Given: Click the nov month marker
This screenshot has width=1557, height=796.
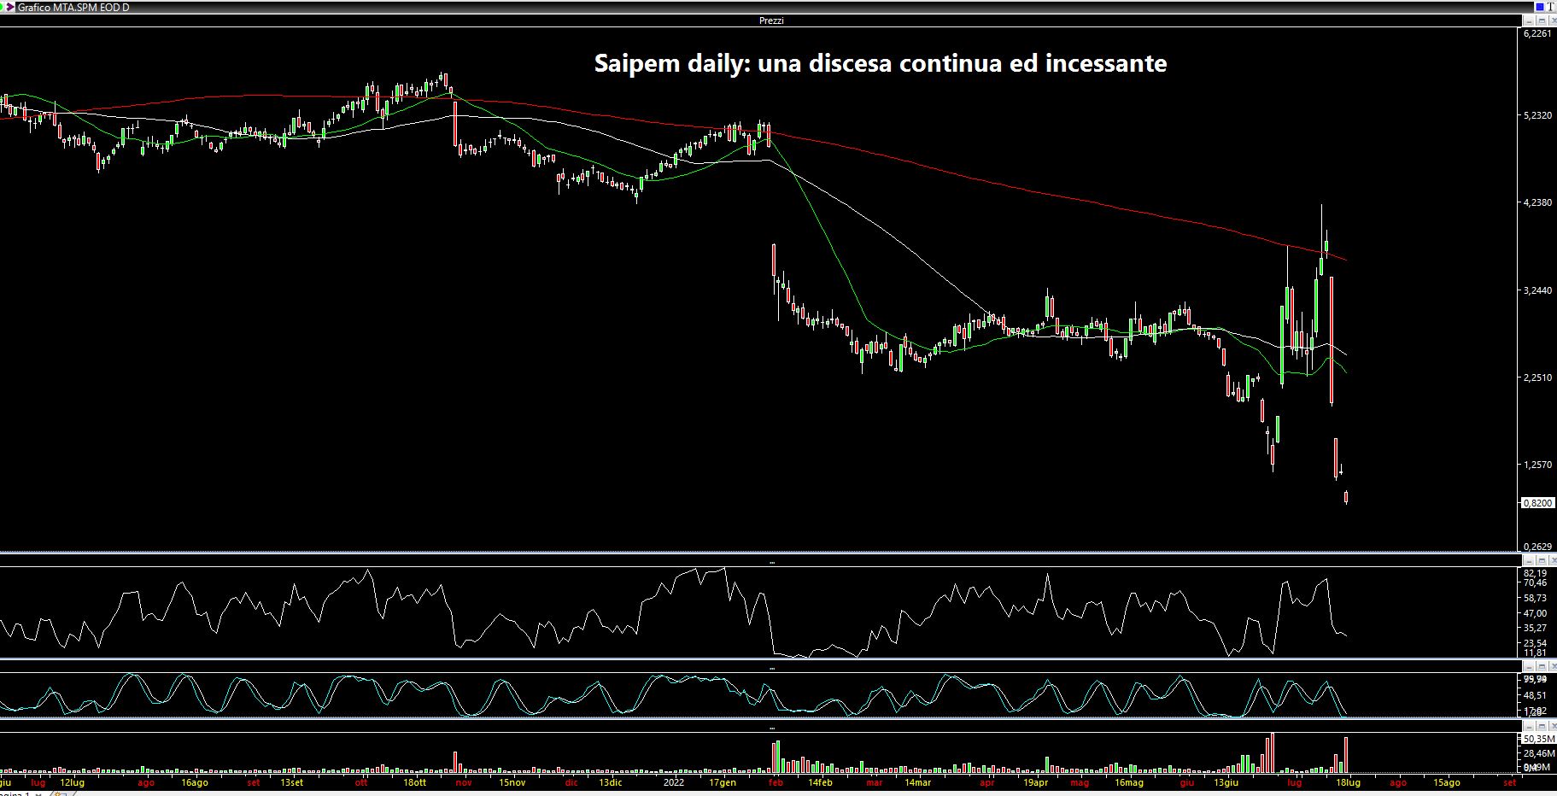Looking at the screenshot, I should [x=463, y=782].
